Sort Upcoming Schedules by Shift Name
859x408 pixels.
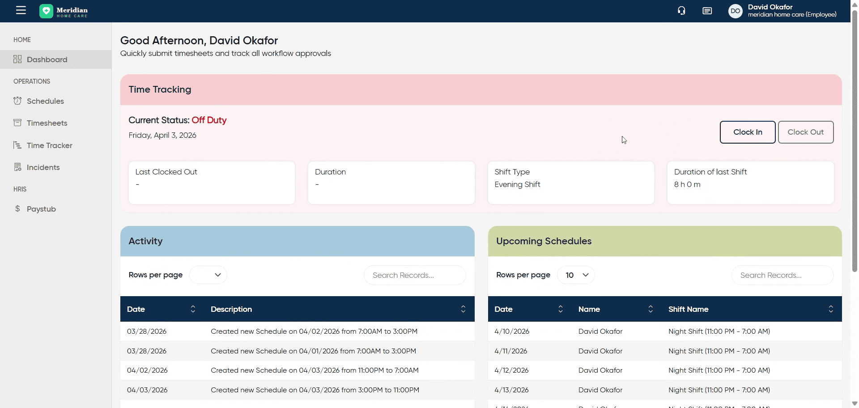click(x=830, y=309)
